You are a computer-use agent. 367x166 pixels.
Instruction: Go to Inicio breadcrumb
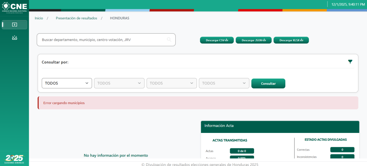point(39,18)
